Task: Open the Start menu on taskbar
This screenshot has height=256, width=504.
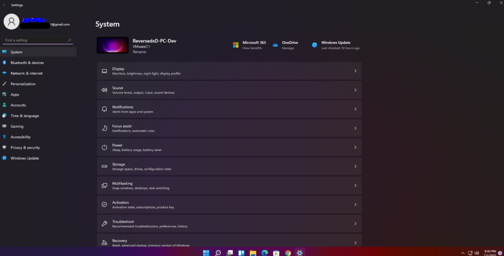Action: point(206,253)
